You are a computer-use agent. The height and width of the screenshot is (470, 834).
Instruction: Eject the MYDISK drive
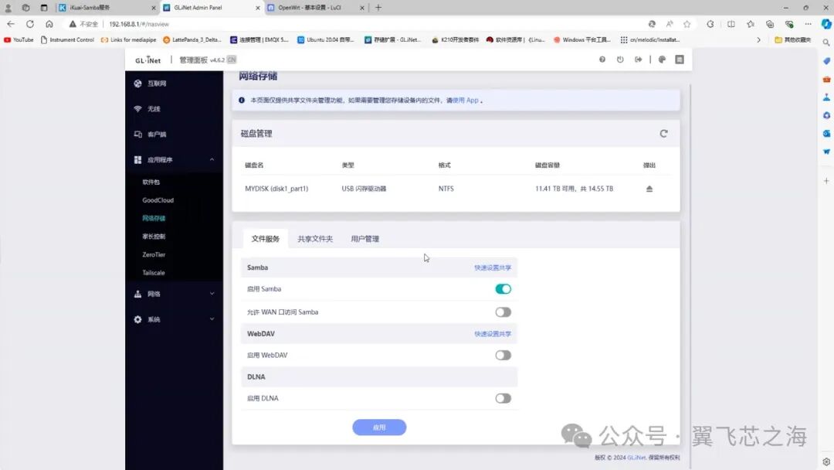pyautogui.click(x=649, y=189)
